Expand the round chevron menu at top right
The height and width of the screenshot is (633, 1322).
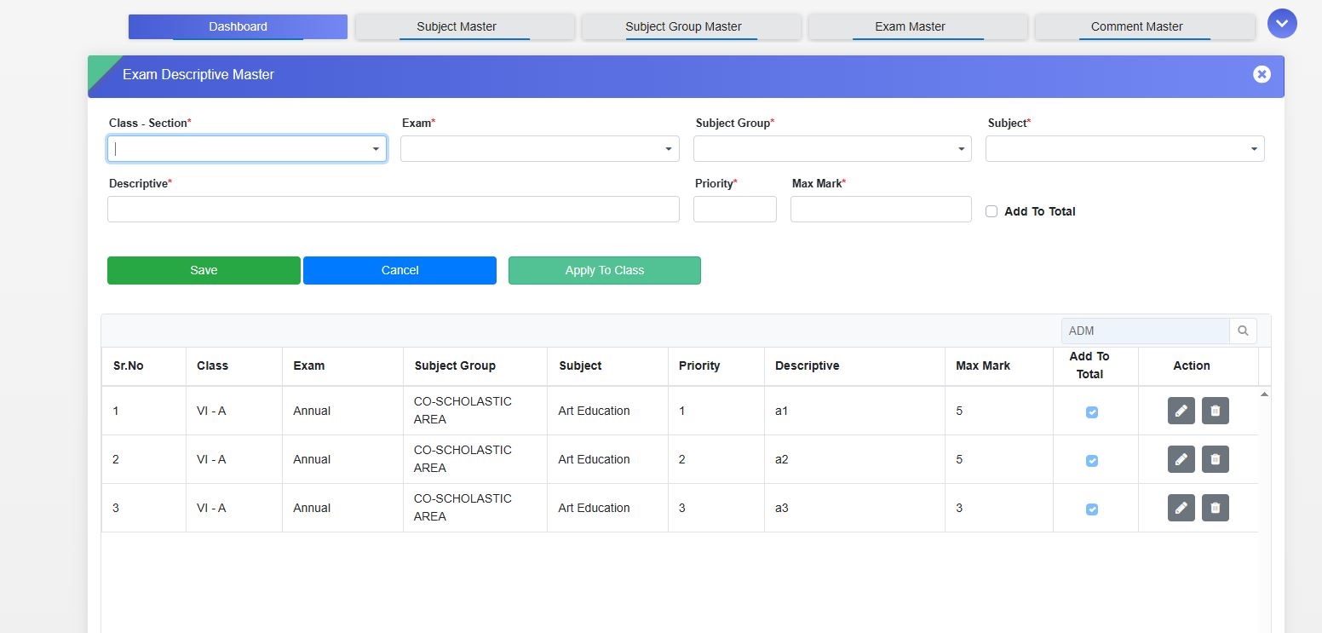click(x=1281, y=24)
